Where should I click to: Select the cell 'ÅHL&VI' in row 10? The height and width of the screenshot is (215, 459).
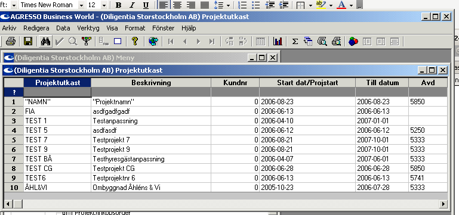click(x=57, y=188)
